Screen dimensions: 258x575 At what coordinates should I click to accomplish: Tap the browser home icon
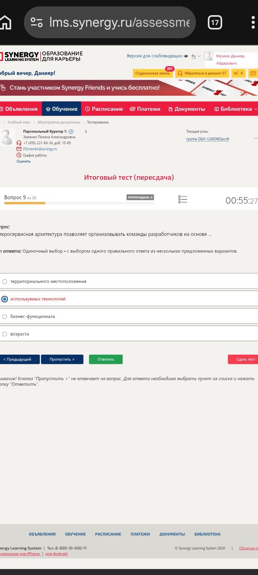pyautogui.click(x=6, y=22)
